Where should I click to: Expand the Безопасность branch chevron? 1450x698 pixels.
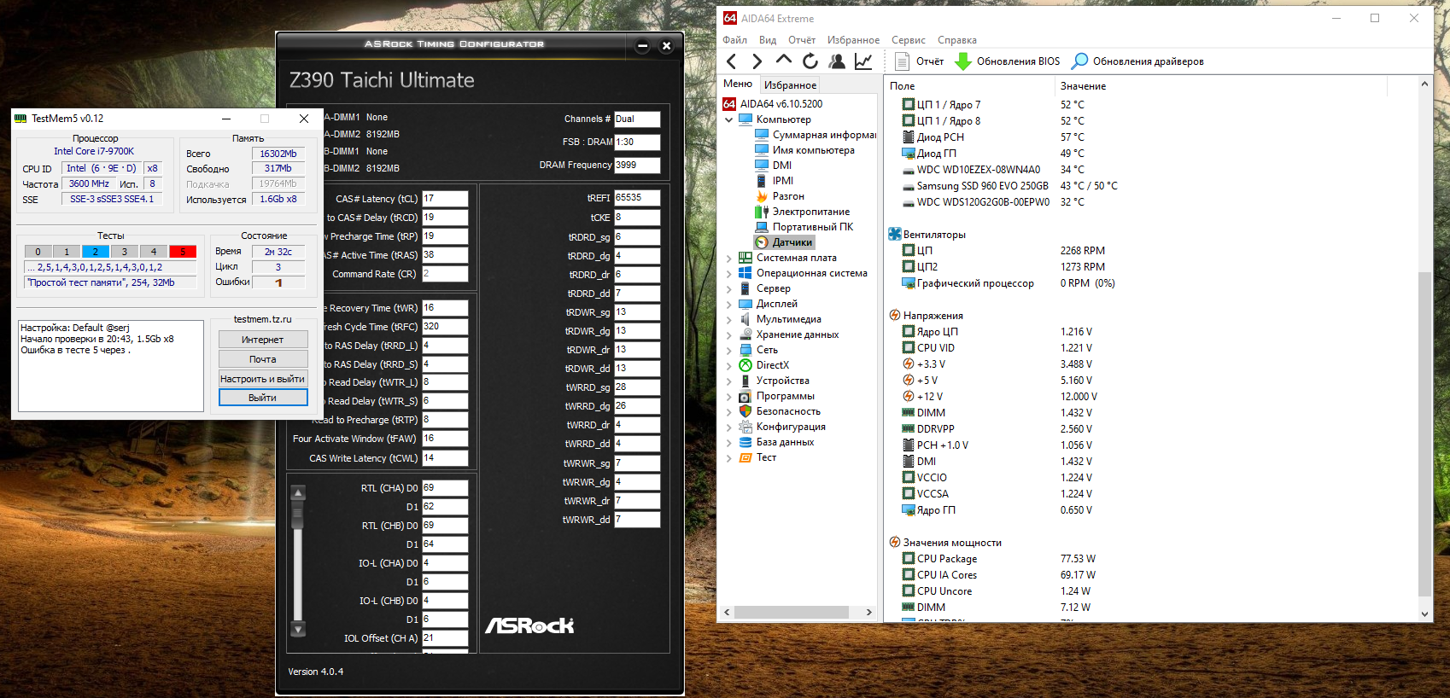point(728,411)
